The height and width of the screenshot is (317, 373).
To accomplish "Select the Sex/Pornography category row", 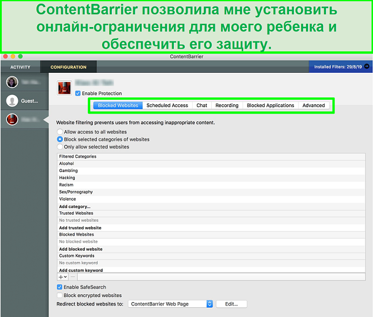I will [x=211, y=192].
